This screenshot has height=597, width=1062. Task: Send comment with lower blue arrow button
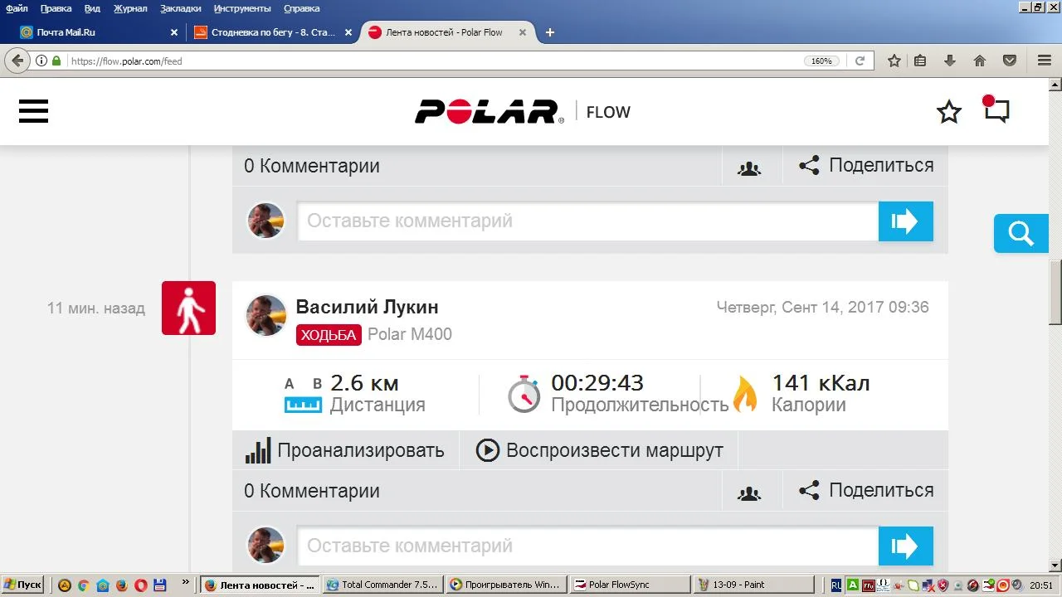905,546
